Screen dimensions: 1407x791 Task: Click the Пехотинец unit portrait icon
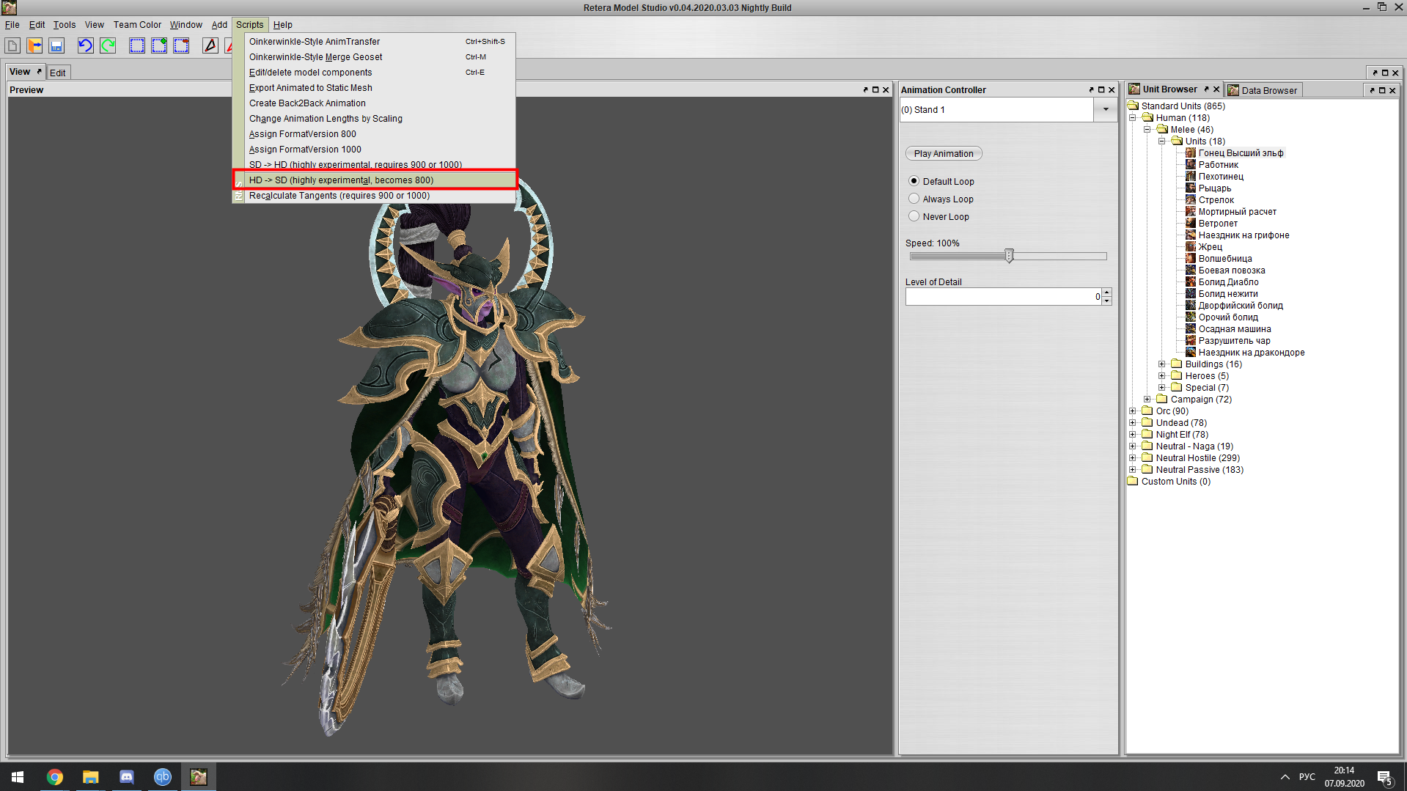[x=1191, y=177]
